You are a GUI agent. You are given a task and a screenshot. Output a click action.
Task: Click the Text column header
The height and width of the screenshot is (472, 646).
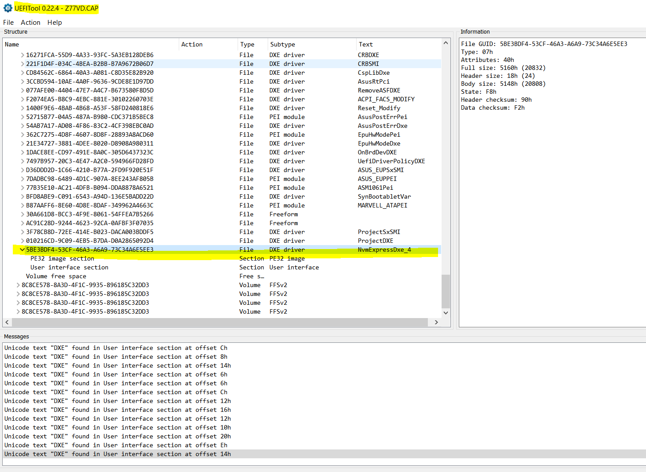coord(399,44)
